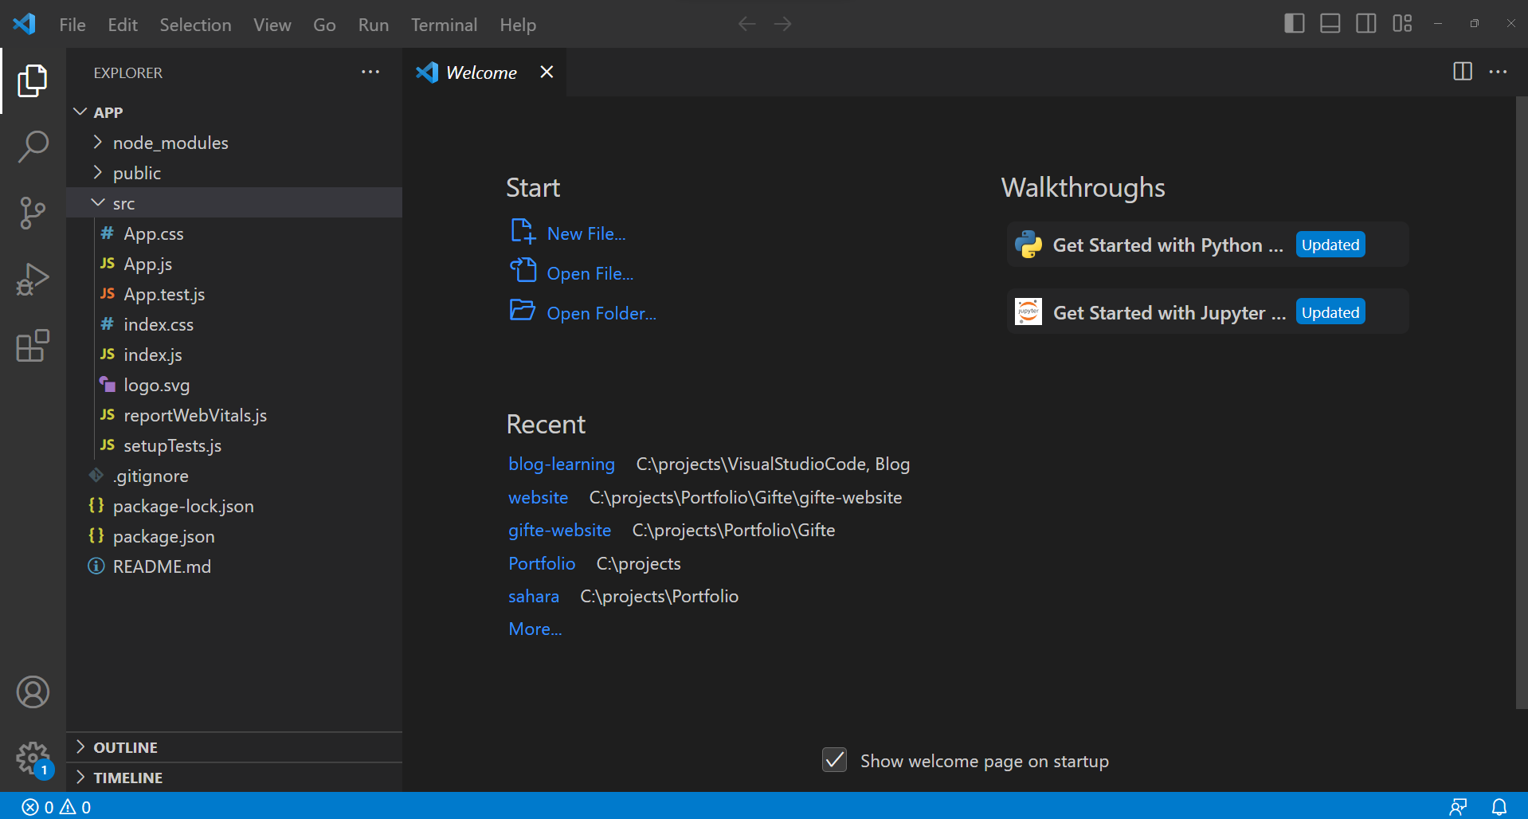Click the VS Code logo icon
Image resolution: width=1528 pixels, height=819 pixels.
point(24,24)
